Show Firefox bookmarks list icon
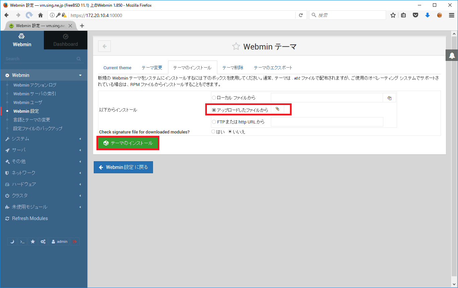The image size is (458, 288). tap(404, 15)
